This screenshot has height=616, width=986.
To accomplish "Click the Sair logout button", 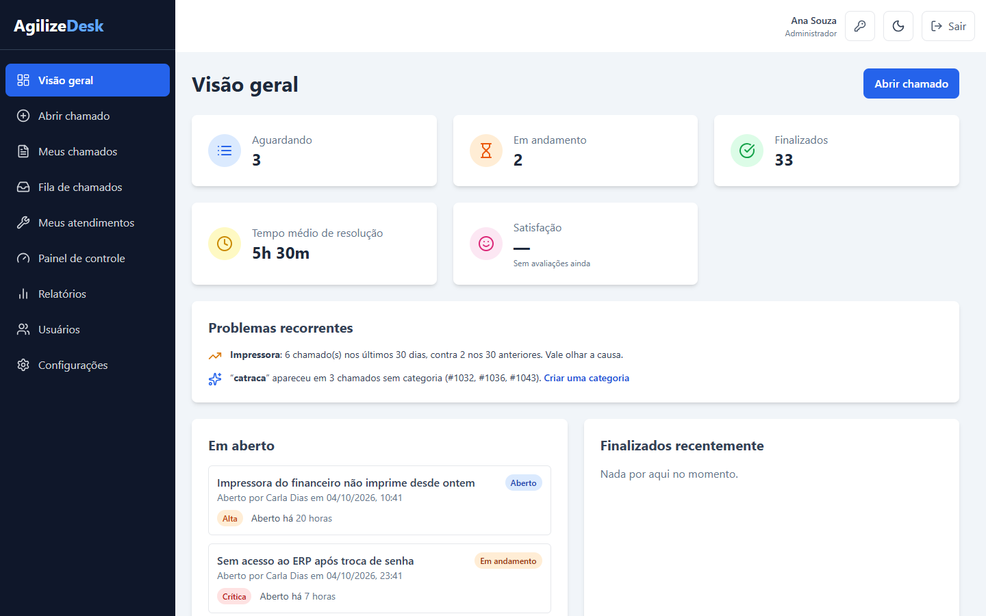I will tap(948, 26).
